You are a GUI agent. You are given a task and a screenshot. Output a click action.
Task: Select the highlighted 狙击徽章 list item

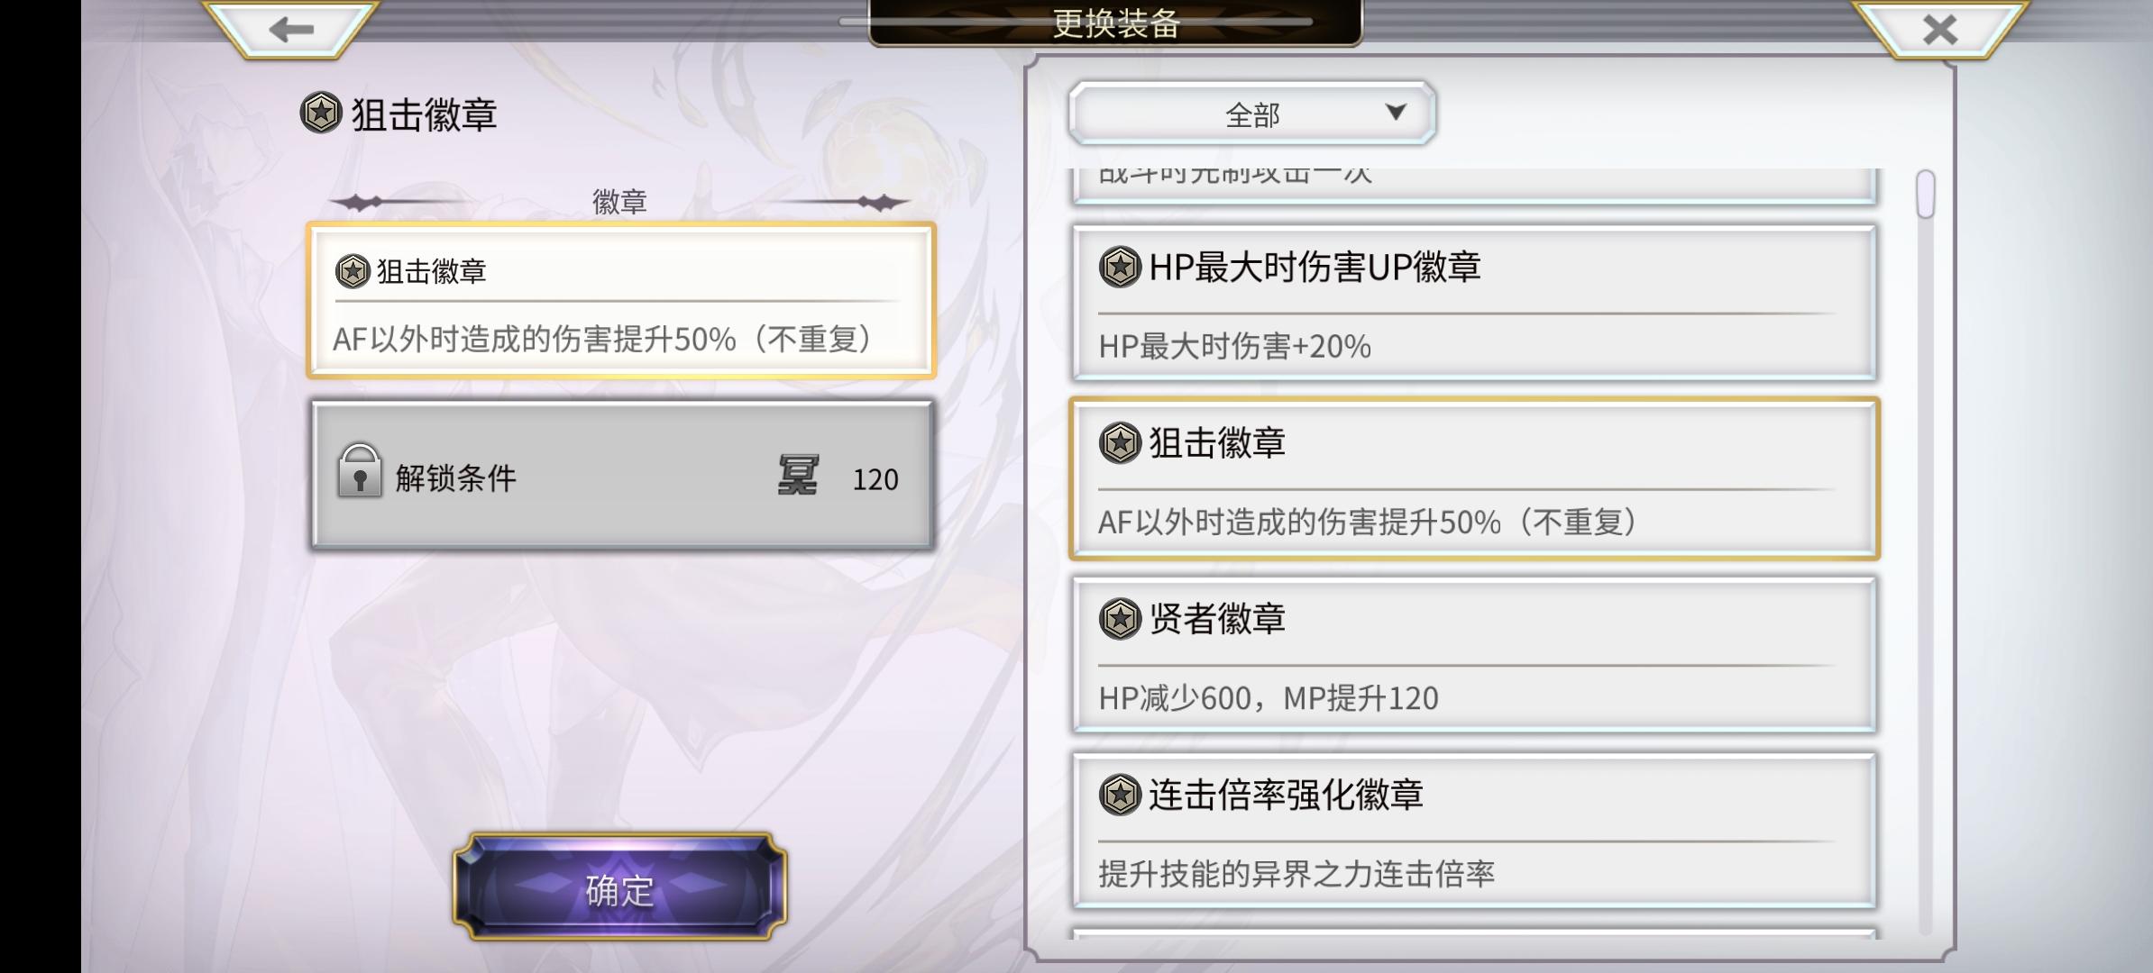coord(1473,479)
